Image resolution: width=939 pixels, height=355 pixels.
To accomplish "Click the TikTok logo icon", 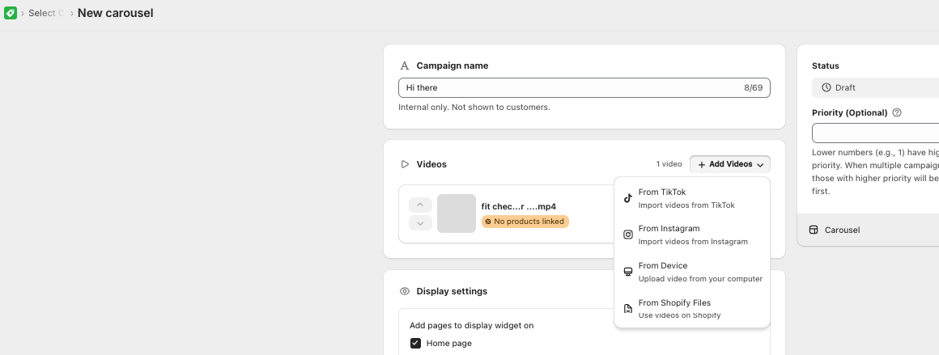I will 628,198.
